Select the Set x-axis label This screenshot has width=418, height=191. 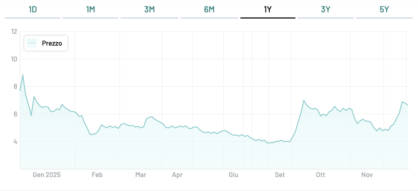(x=280, y=175)
